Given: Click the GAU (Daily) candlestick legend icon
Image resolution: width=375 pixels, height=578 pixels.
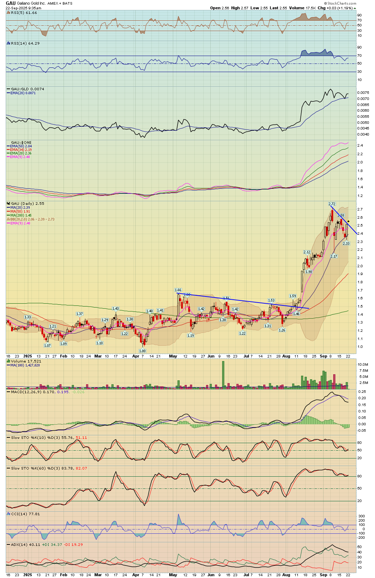Looking at the screenshot, I should [x=9, y=204].
